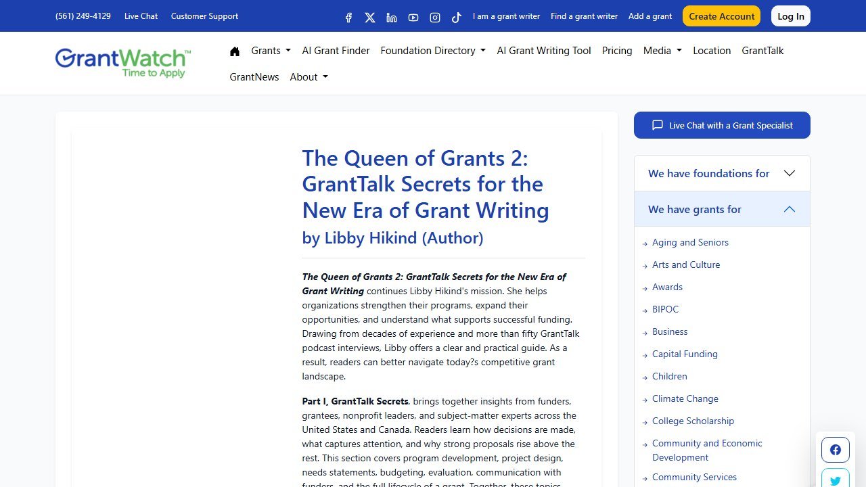
Task: Select Children grant category
Action: pyautogui.click(x=669, y=376)
